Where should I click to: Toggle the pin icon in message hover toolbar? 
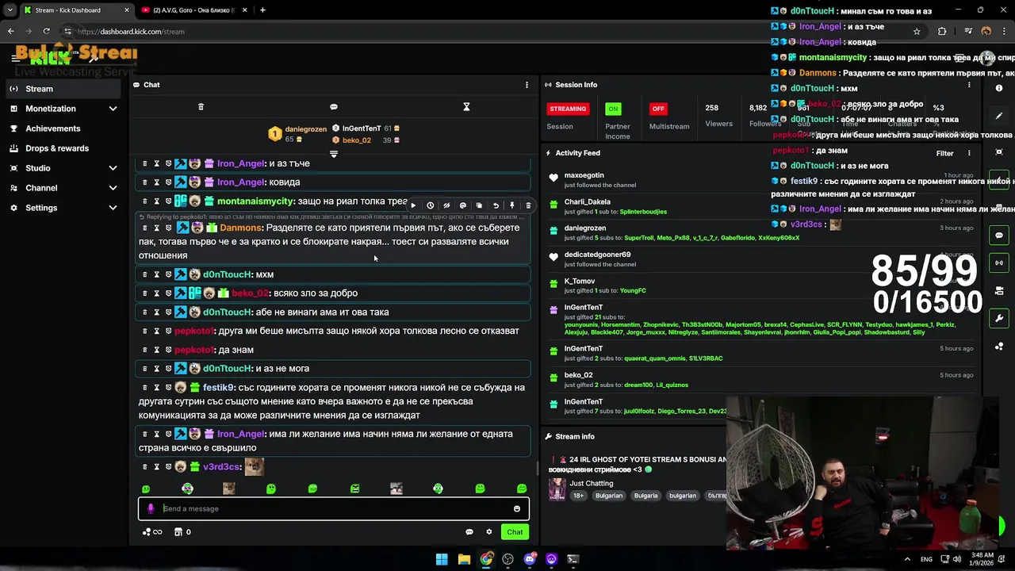(x=512, y=205)
